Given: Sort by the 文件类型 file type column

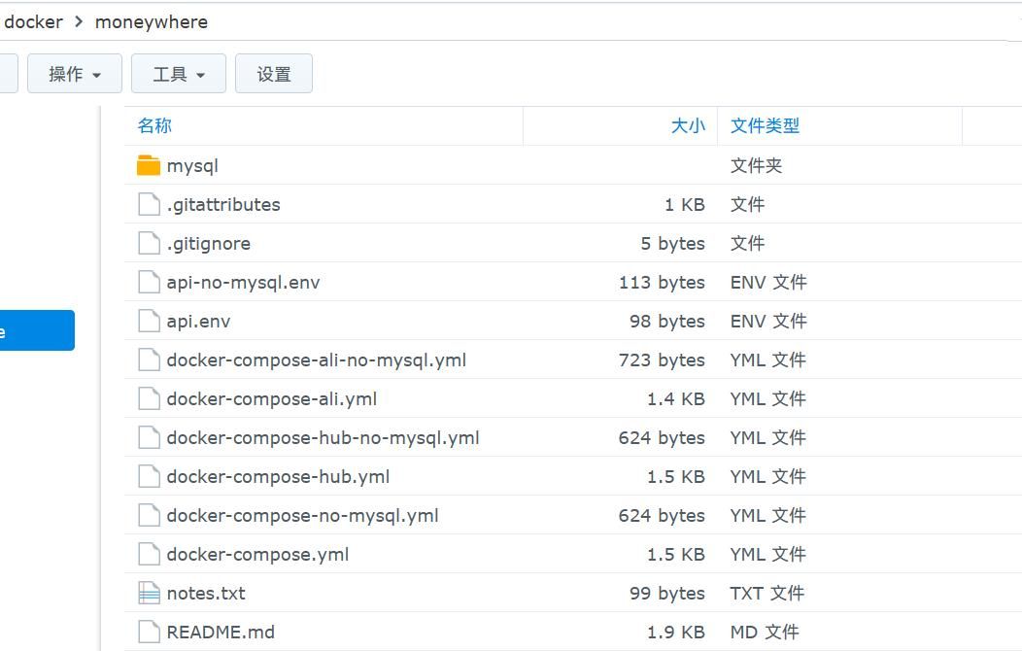Looking at the screenshot, I should 766,125.
